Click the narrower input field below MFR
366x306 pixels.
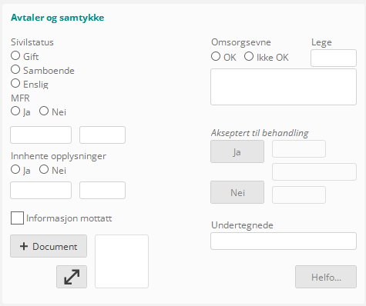coord(102,135)
